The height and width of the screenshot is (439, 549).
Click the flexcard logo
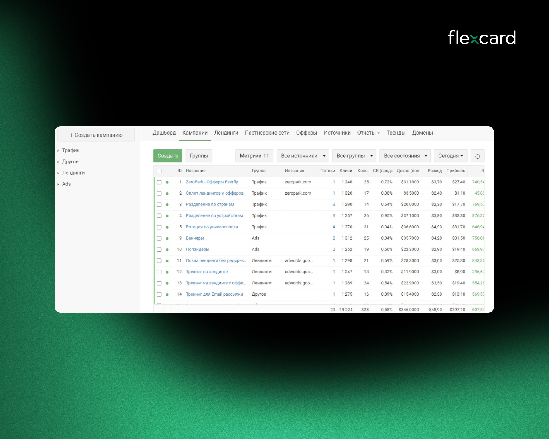pyautogui.click(x=482, y=38)
